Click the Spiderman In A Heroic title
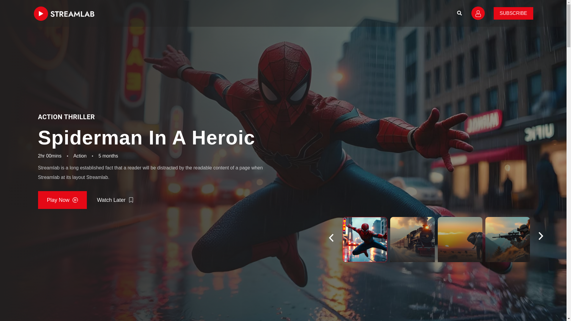 (146, 138)
